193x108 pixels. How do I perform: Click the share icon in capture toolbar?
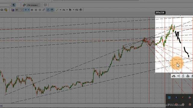coord(179,76)
